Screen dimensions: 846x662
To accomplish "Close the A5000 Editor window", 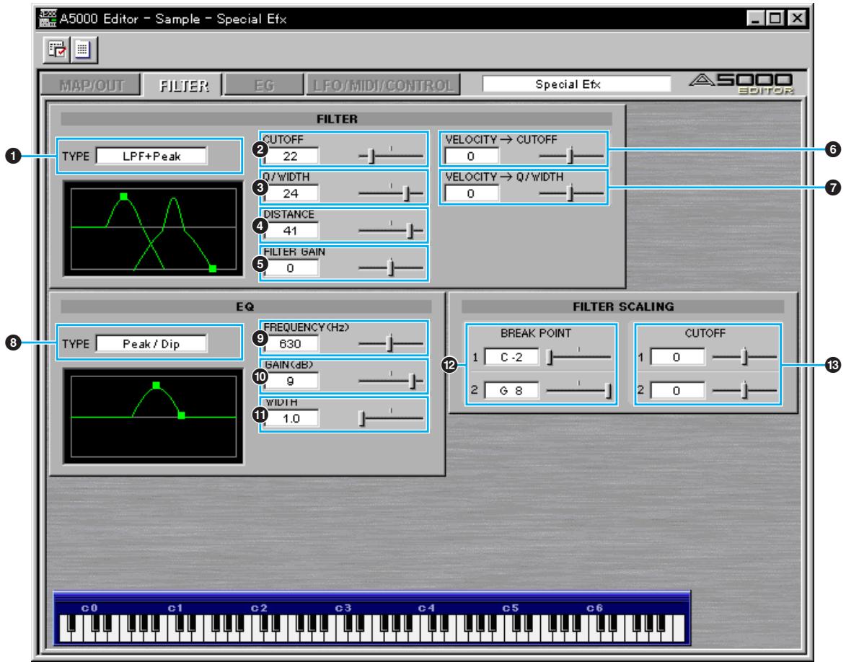I will coord(797,18).
